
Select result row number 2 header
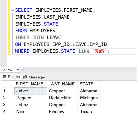click(x=8, y=98)
